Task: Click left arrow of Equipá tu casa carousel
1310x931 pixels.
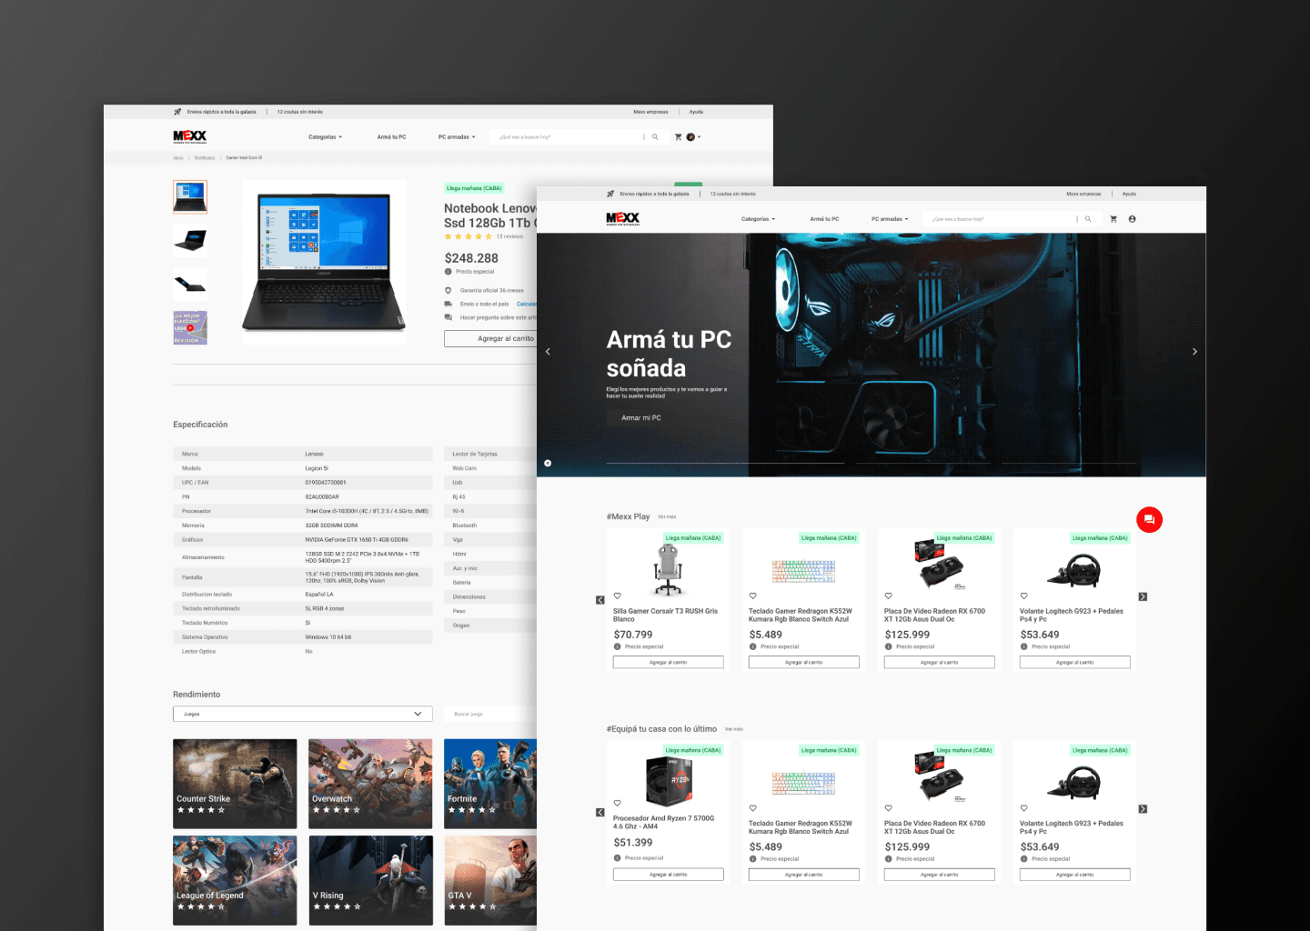Action: click(600, 812)
